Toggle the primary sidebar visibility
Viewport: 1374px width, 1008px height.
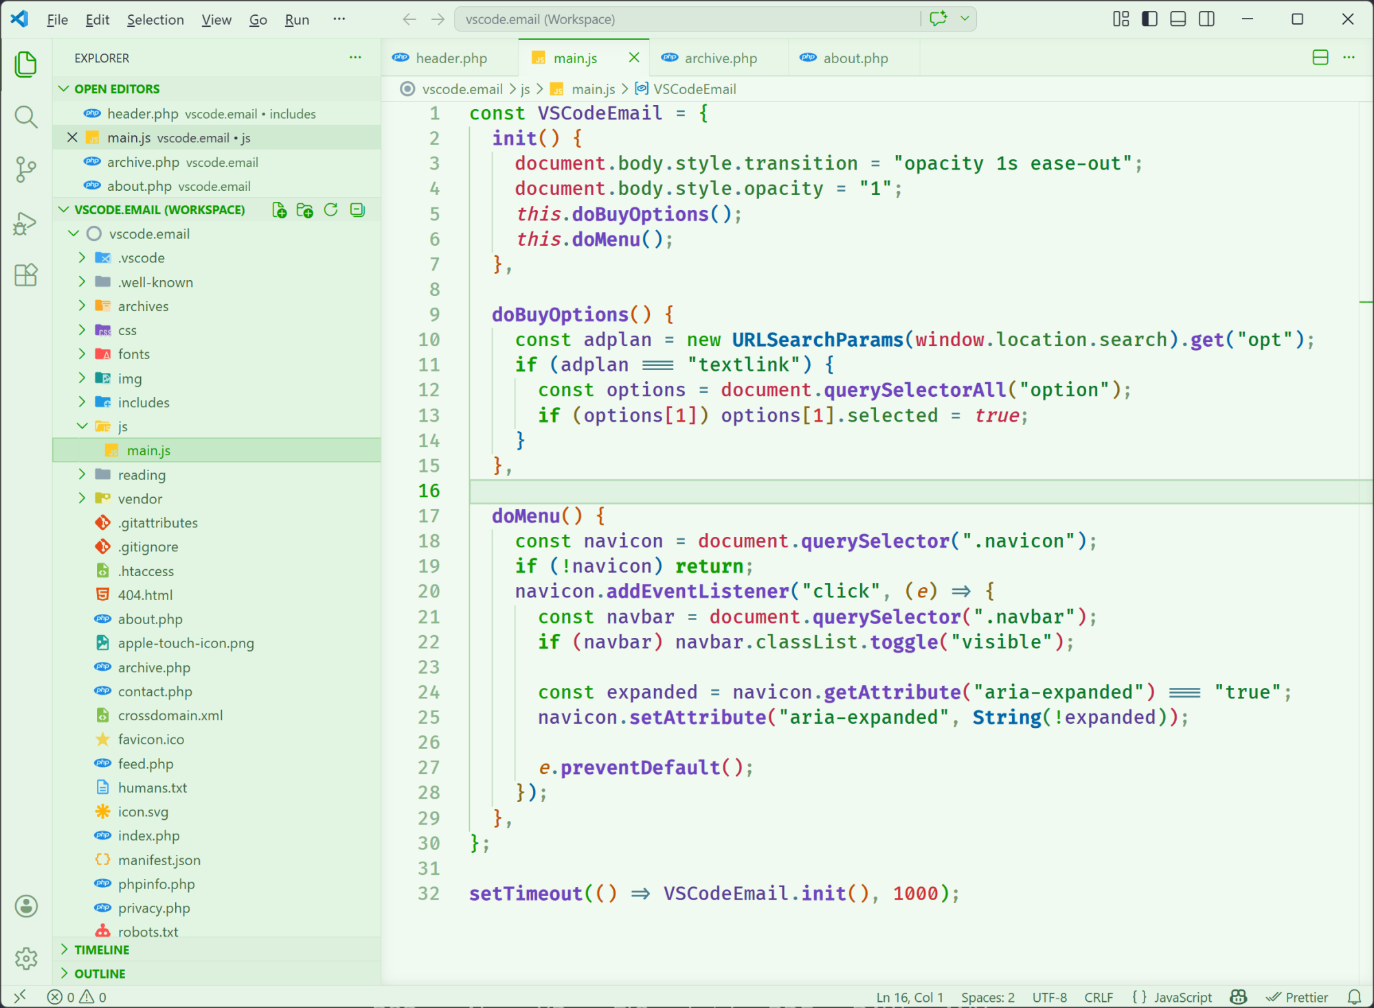click(x=1149, y=19)
